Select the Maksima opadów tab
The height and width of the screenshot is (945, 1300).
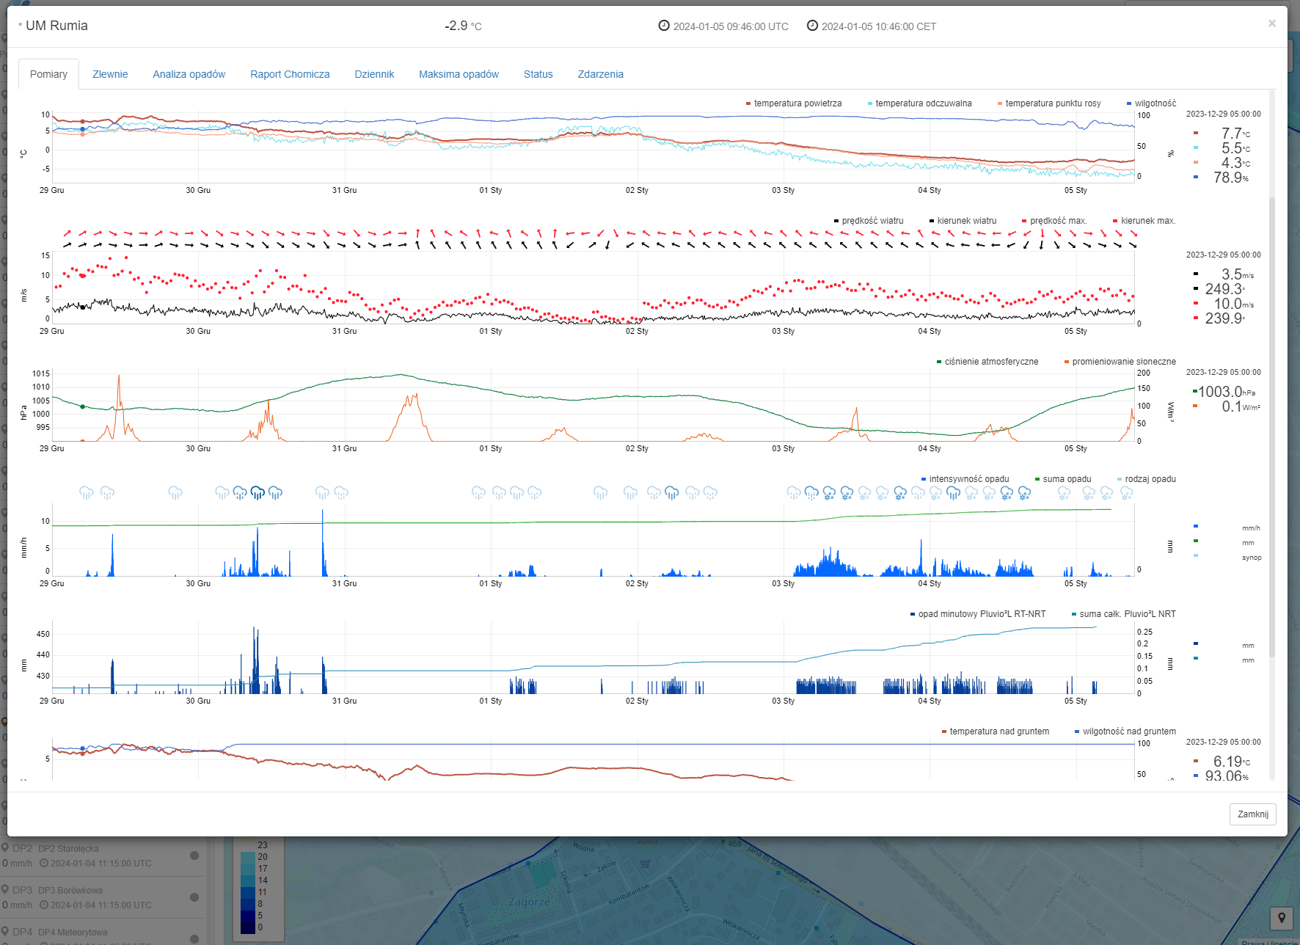459,74
